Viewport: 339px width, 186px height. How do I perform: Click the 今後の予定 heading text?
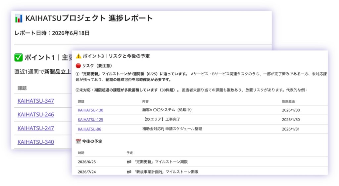(92, 141)
